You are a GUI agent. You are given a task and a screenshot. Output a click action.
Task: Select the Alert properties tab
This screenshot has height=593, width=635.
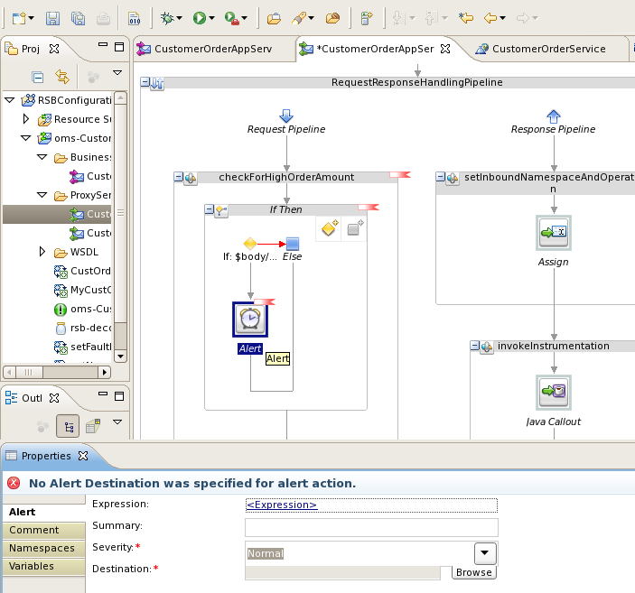pyautogui.click(x=43, y=512)
